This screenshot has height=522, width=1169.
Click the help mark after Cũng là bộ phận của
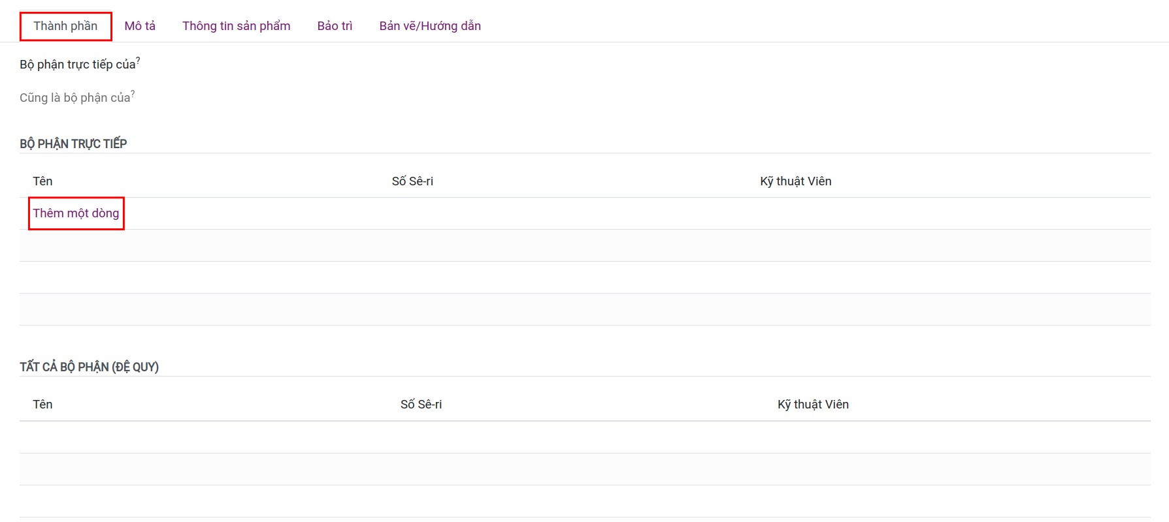133,93
